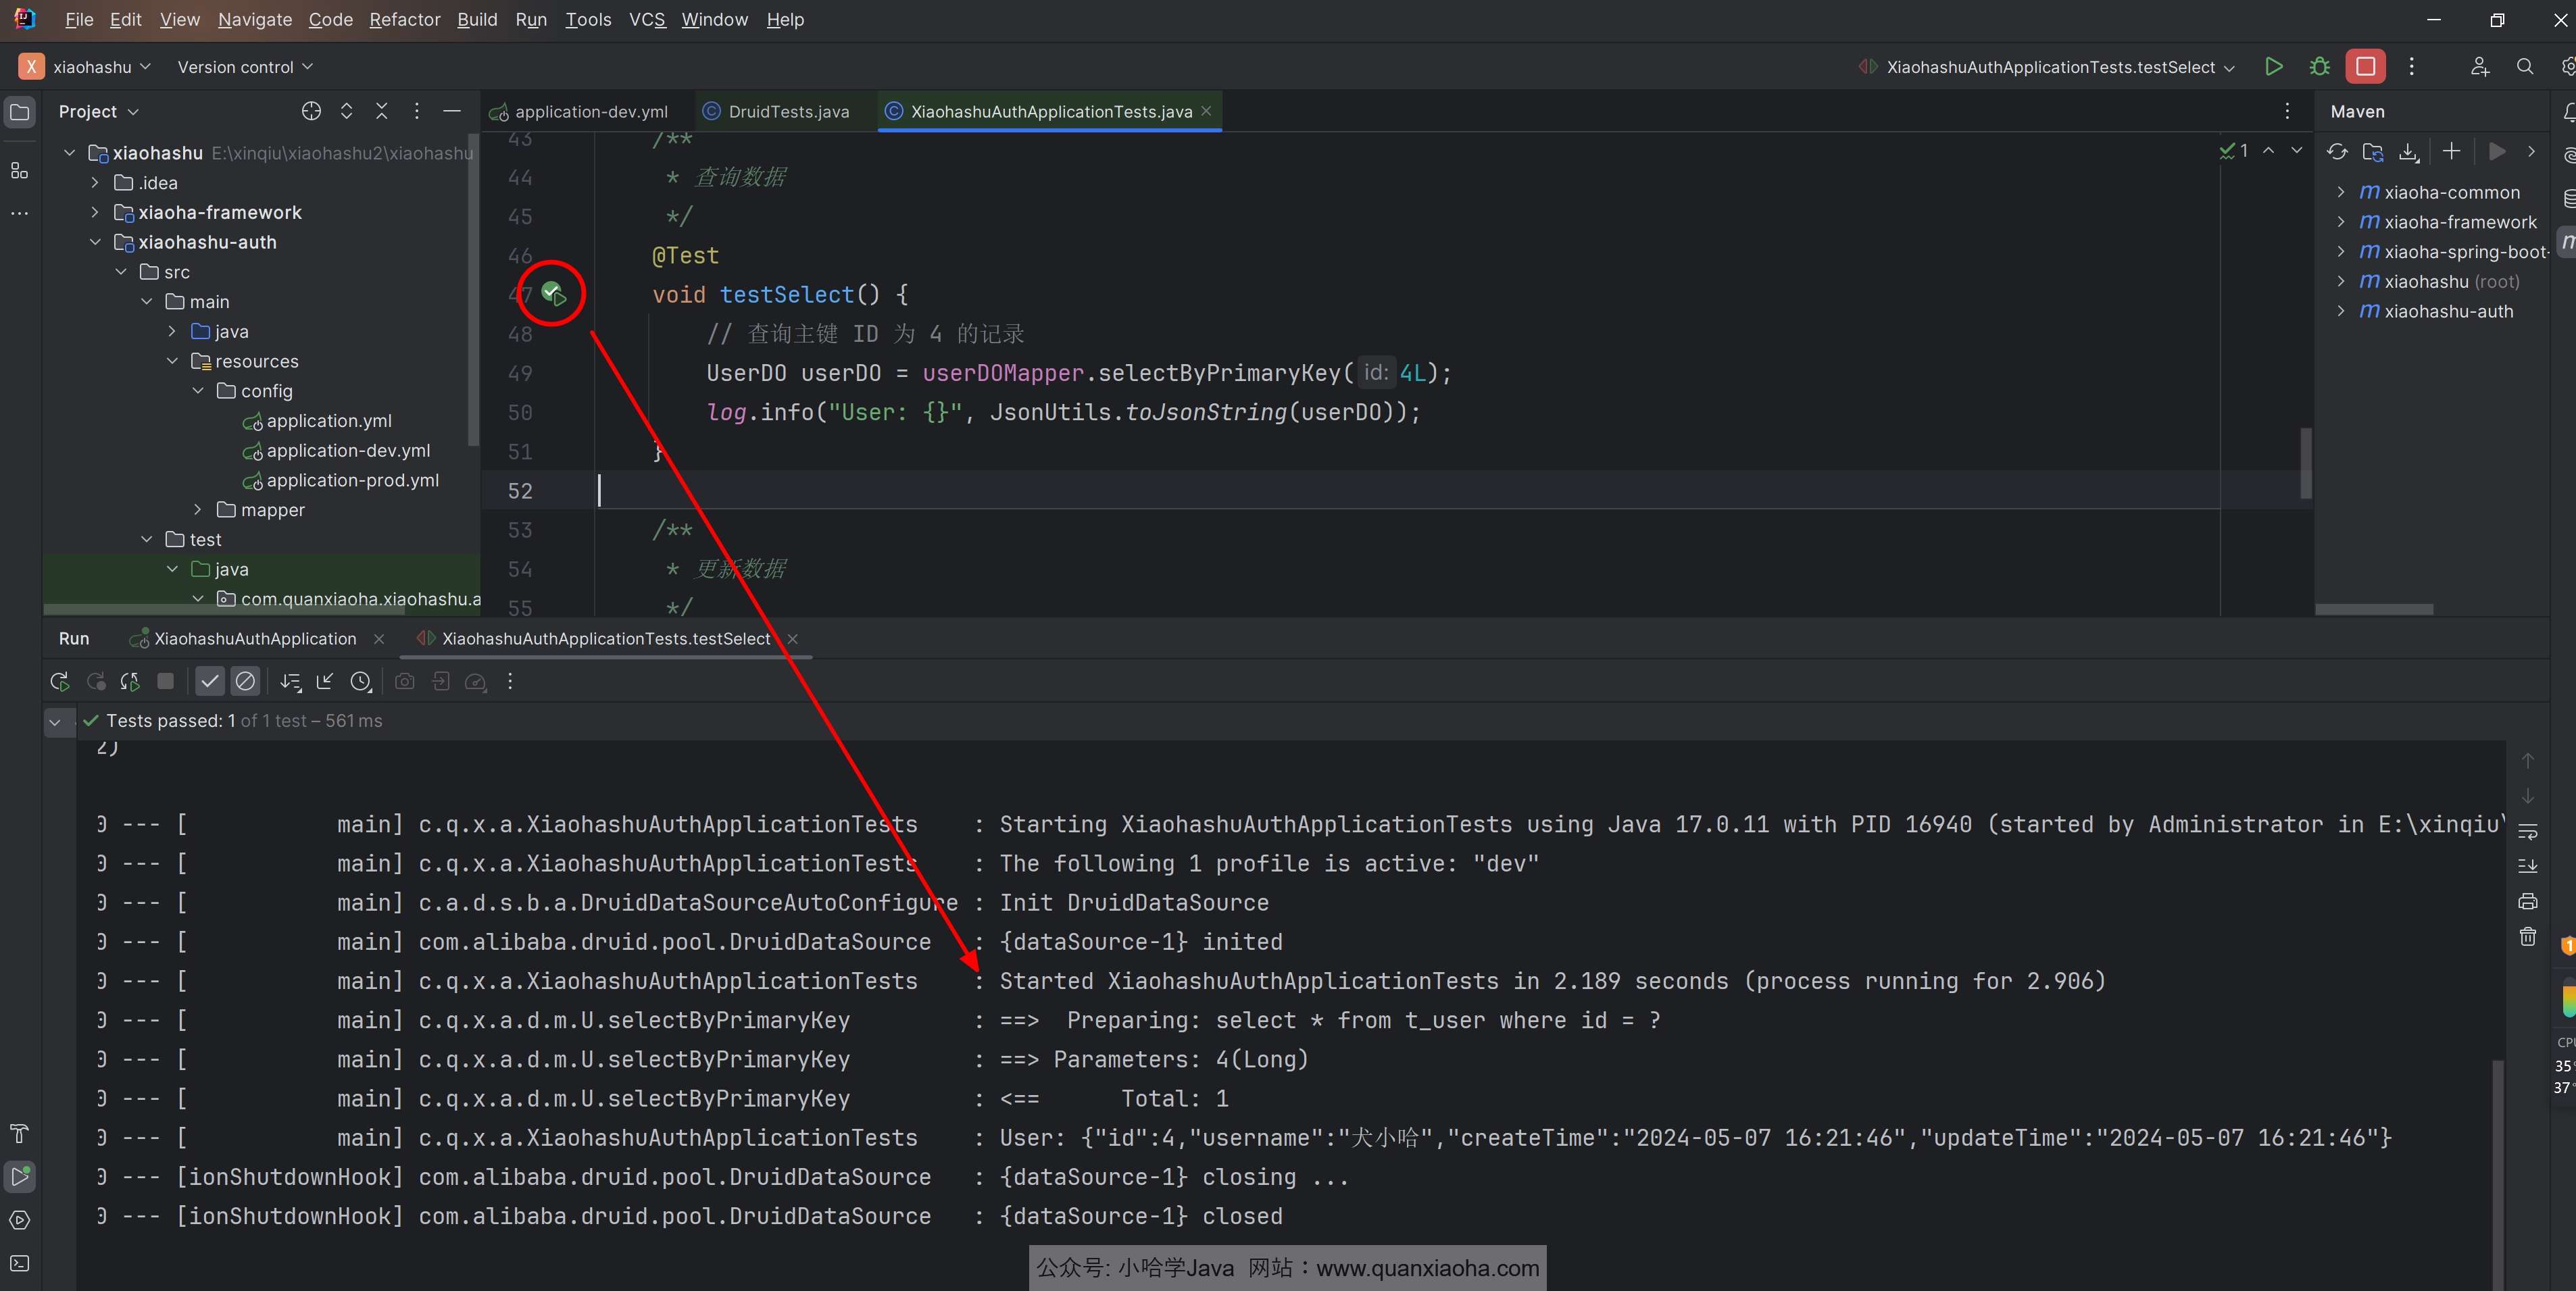Click the editor vertical scrollbar thumb
The width and height of the screenshot is (2576, 1291).
2305,463
